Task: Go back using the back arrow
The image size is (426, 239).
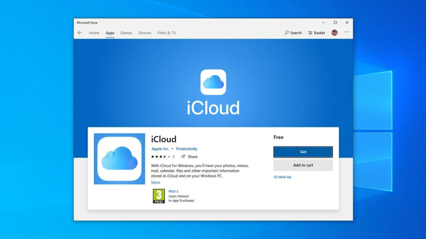Action: pos(80,33)
